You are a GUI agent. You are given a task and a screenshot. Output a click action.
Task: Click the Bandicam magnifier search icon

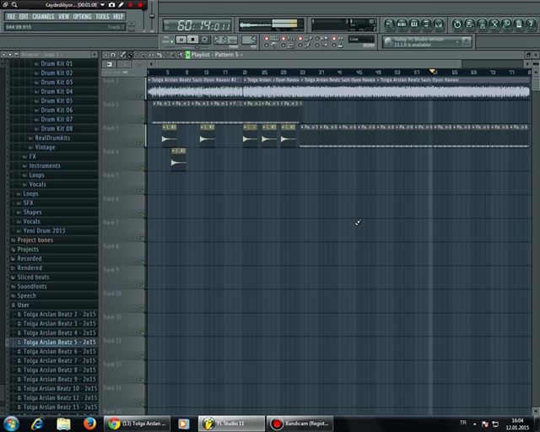14,5
